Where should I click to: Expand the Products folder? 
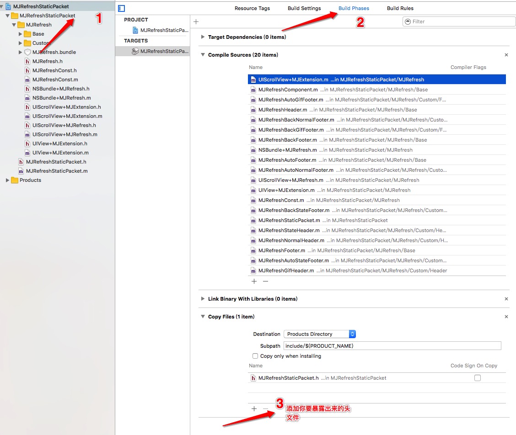point(7,180)
